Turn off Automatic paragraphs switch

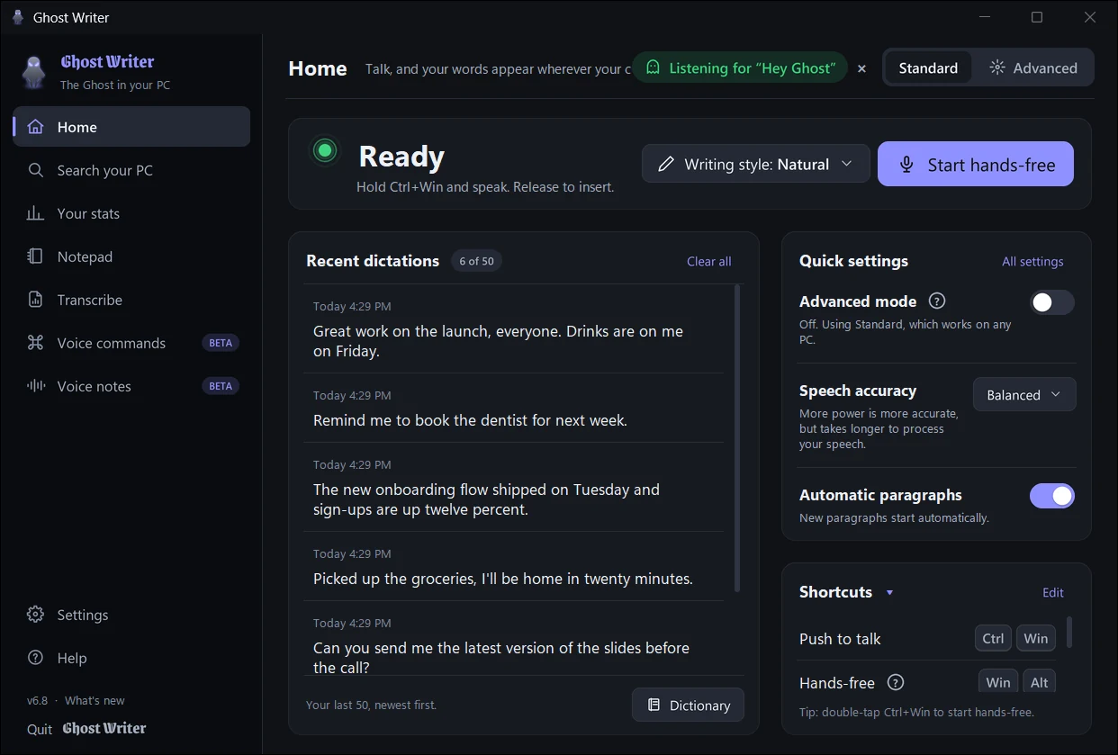pos(1051,496)
